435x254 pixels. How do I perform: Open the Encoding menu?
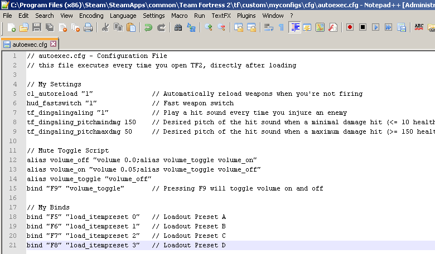coord(91,16)
